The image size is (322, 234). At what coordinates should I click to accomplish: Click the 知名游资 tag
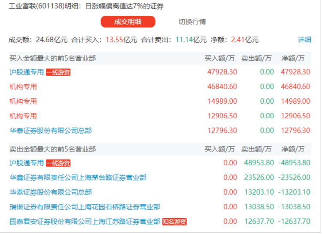point(175,222)
